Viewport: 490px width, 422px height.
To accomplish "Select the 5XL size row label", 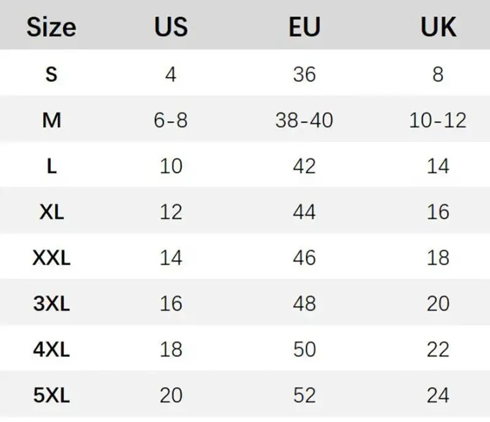I will 51,395.
